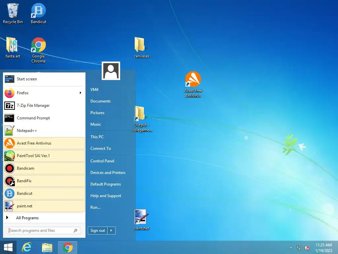The height and width of the screenshot is (254, 338).
Task: Open the Bandicut desktop shortcut
Action: [x=38, y=13]
